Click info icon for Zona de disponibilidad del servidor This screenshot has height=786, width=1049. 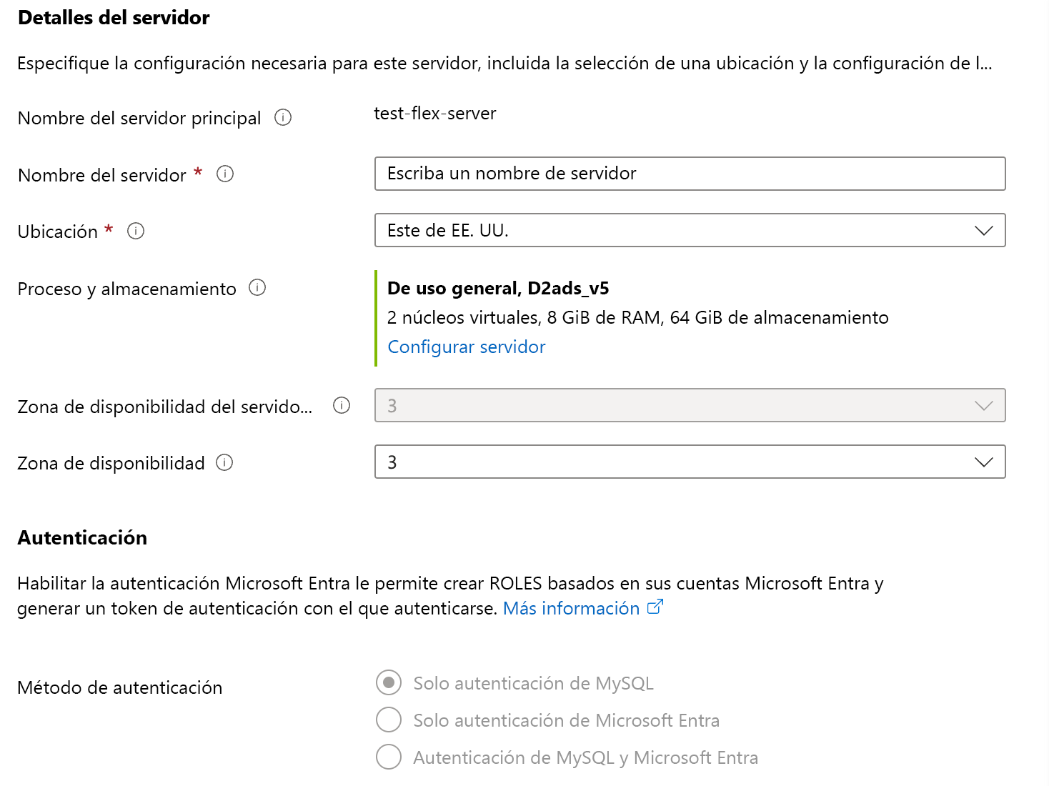[342, 406]
